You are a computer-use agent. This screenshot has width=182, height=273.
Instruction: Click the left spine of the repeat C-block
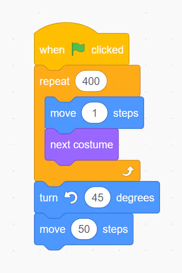point(39,129)
